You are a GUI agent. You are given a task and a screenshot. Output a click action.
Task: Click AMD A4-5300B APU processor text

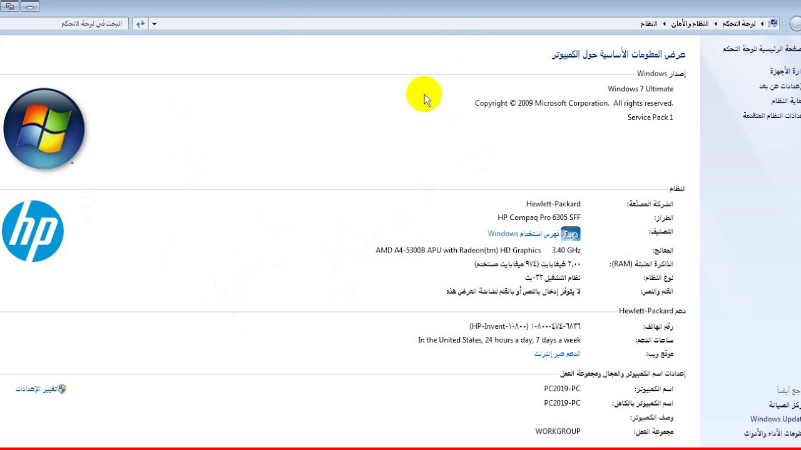pos(458,251)
